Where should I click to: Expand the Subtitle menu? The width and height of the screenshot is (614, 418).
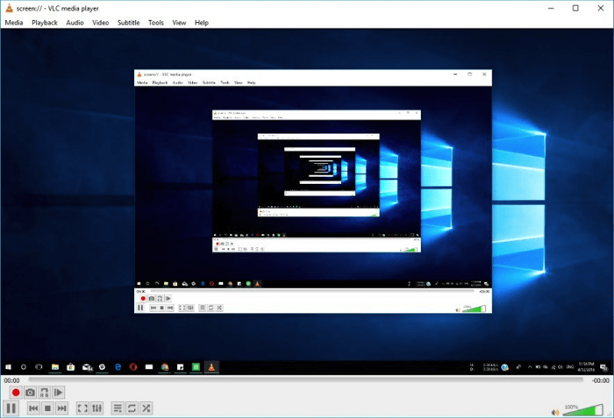pyautogui.click(x=128, y=22)
